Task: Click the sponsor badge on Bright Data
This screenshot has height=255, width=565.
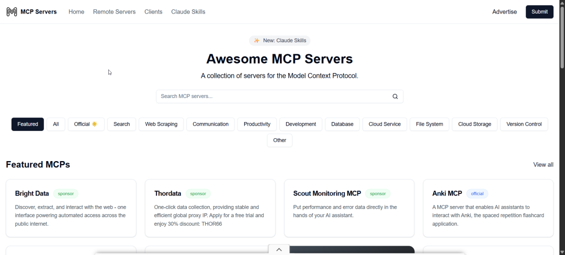Action: click(x=65, y=193)
